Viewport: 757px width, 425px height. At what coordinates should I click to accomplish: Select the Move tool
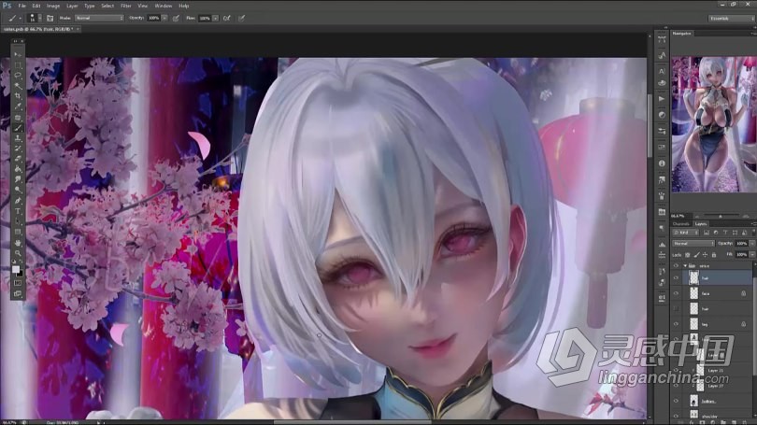click(18, 54)
